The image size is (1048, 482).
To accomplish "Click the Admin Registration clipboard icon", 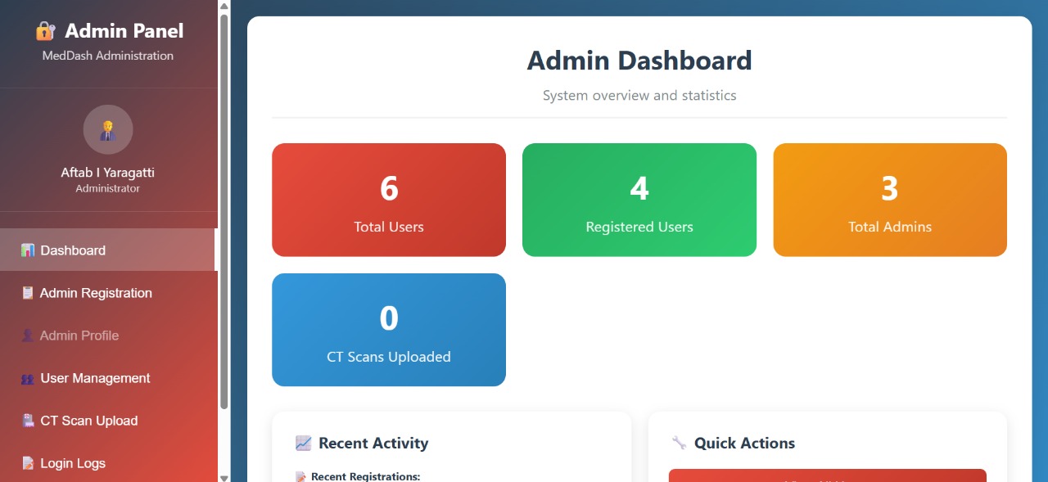I will 28,293.
